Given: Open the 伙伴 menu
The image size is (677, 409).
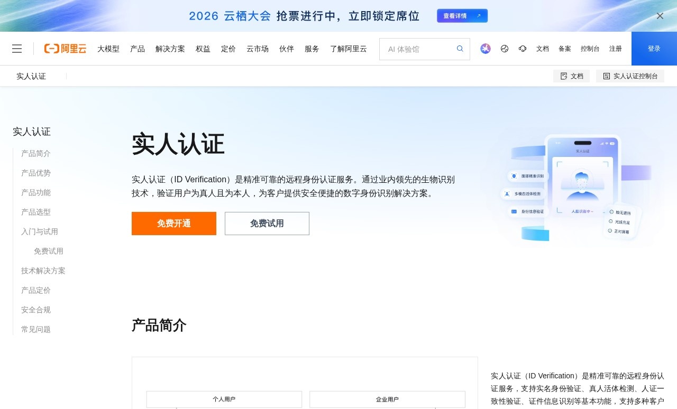Looking at the screenshot, I should point(287,49).
